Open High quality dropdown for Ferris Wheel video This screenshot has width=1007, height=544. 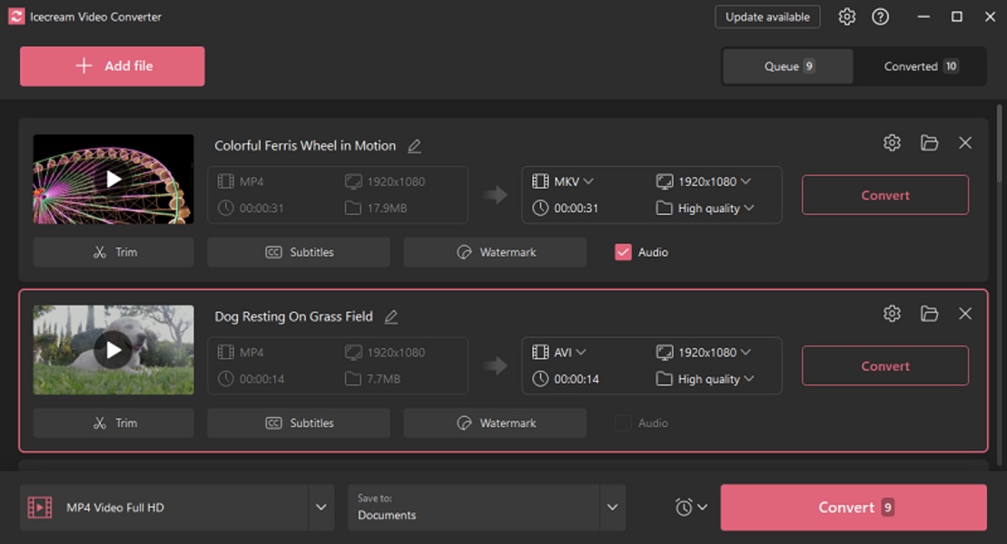(716, 209)
